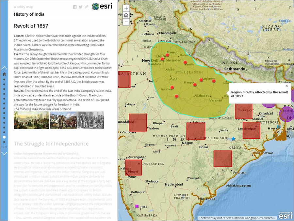Click the brown cluster at Kolkata

click(281, 137)
